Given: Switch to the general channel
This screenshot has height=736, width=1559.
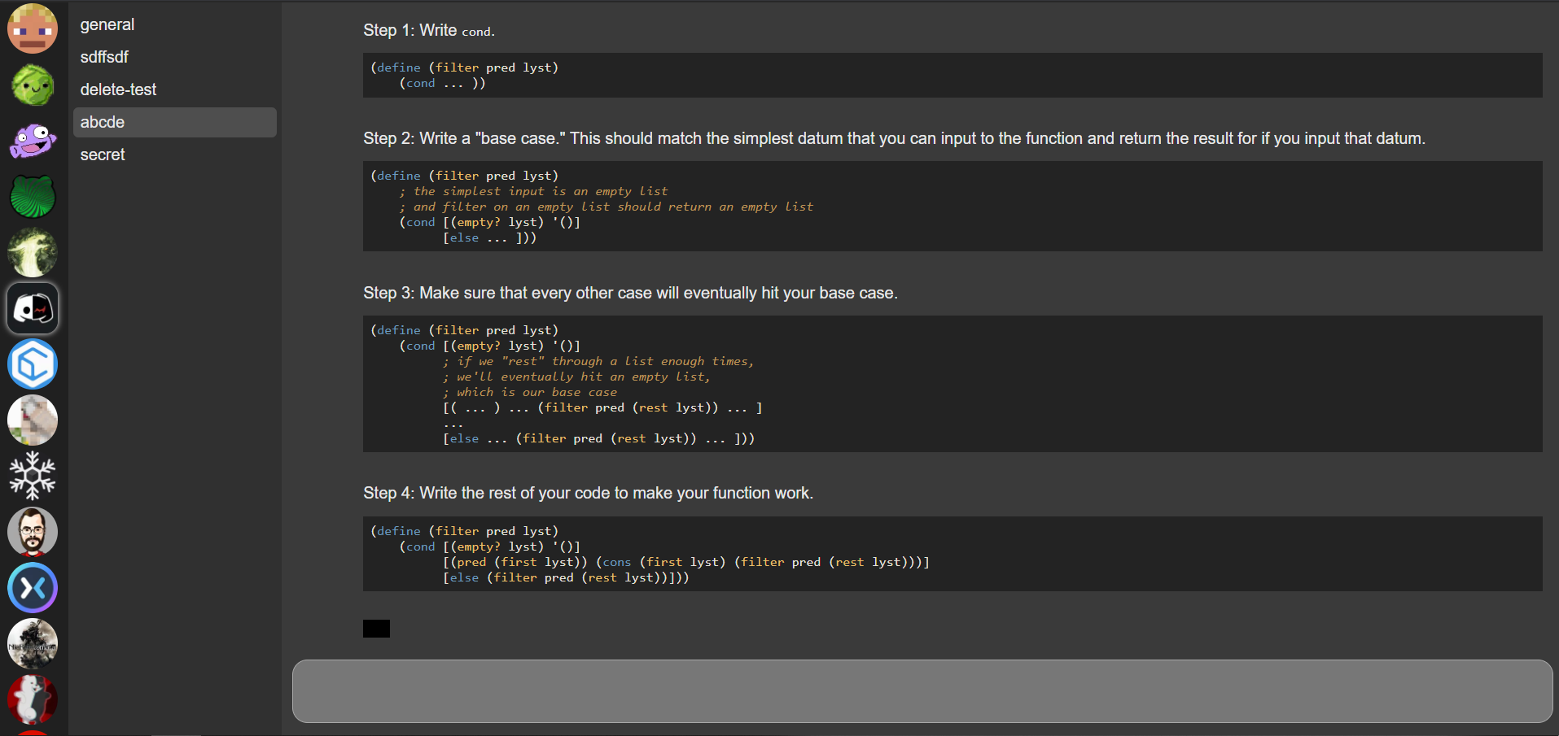Looking at the screenshot, I should tap(175, 24).
